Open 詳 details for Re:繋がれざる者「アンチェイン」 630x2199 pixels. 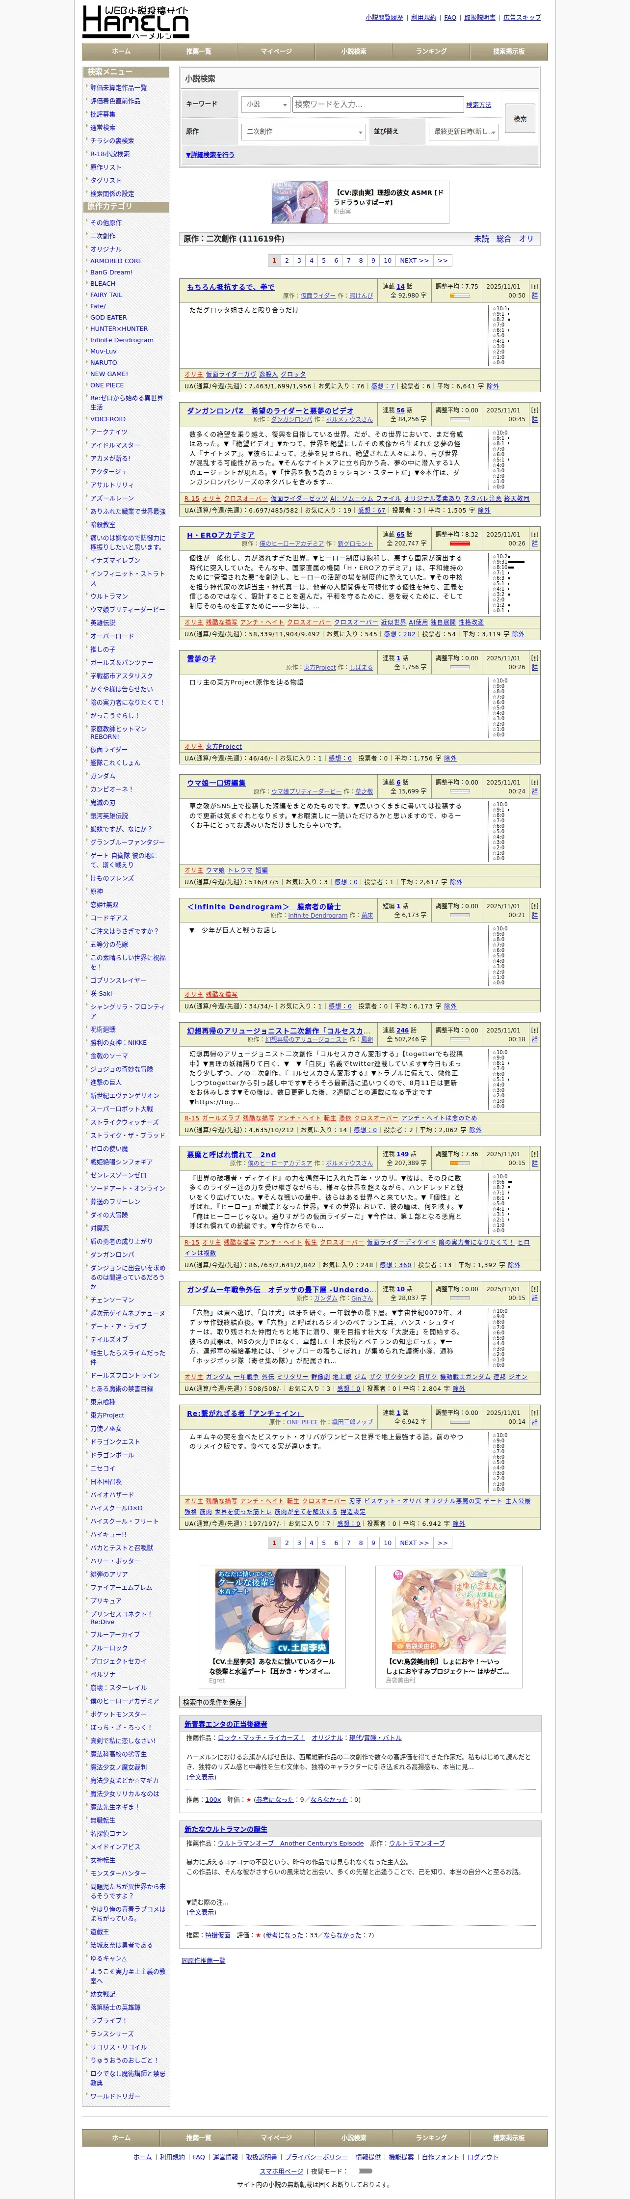coord(534,1421)
